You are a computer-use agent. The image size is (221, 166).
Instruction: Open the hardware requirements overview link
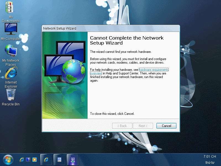pos(154,70)
